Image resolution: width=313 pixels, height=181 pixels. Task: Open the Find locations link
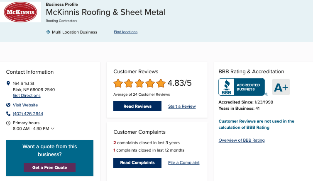pos(125,32)
